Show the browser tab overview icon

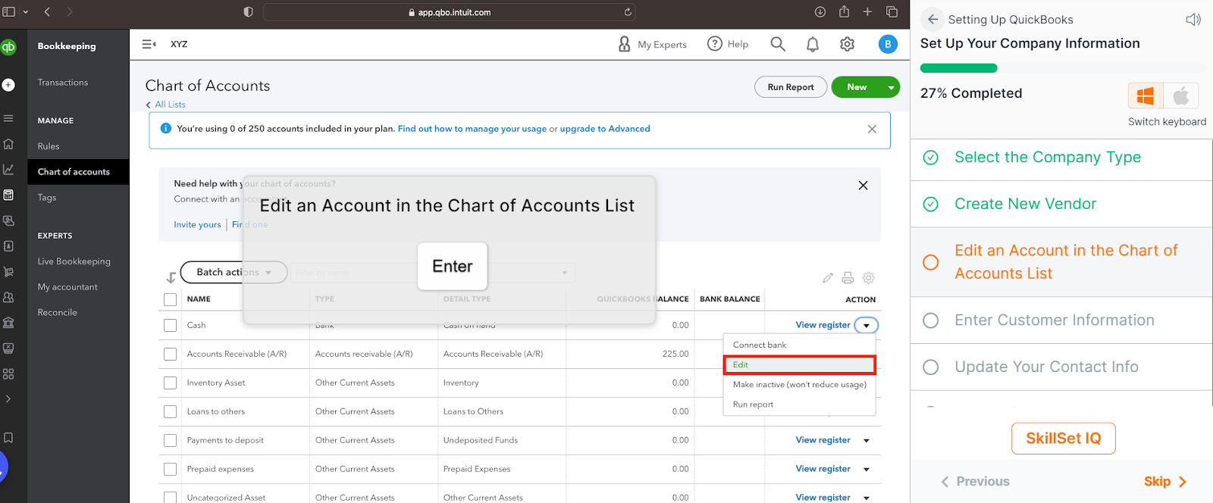[892, 12]
